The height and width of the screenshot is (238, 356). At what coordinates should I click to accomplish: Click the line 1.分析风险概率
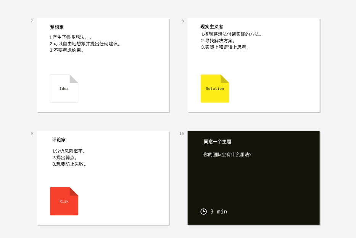[x=69, y=151]
